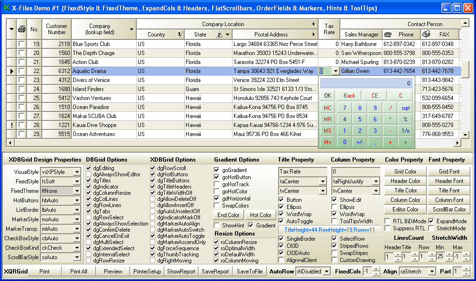476x281 pixels.
Task: Open the VisualStyle vsXPStyle dropdown
Action: point(77,172)
